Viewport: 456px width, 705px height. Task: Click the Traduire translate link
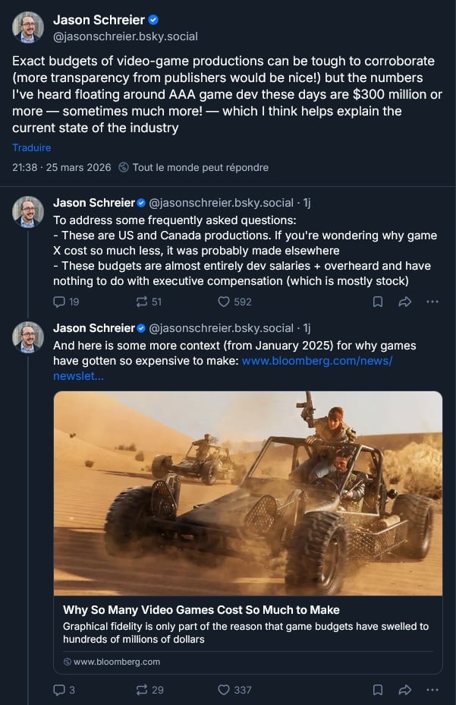[x=32, y=147]
